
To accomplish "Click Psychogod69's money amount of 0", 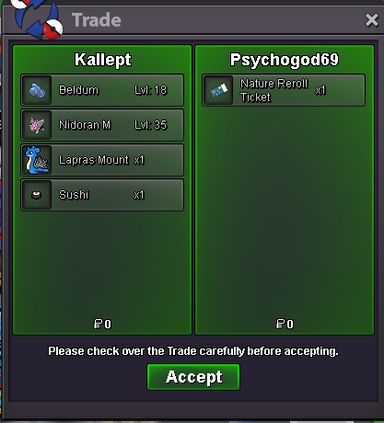I will point(285,324).
